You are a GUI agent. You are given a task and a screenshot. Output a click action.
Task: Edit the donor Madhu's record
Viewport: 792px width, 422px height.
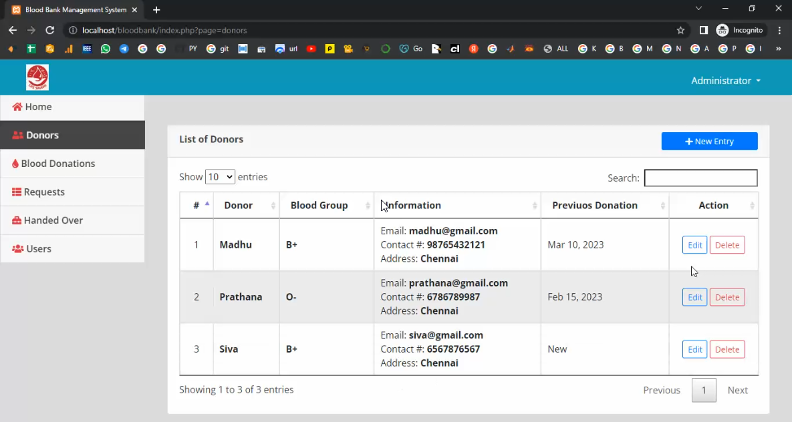tap(694, 245)
